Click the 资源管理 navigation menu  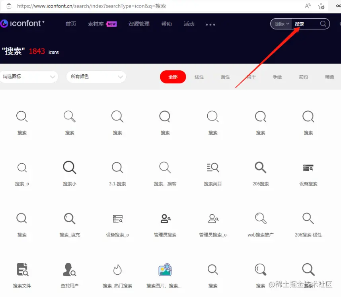[138, 24]
